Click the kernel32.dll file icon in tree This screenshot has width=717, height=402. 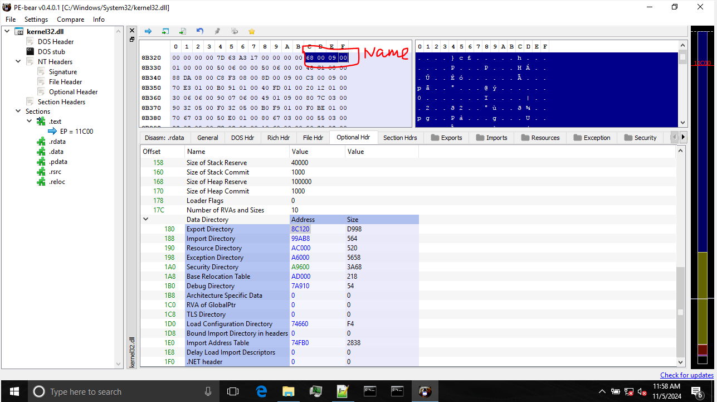[x=18, y=32]
